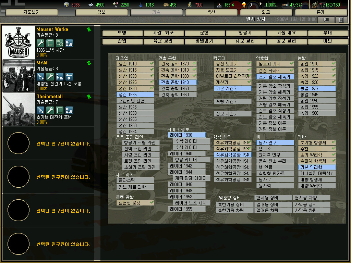
Task: Click MAN's artillery specialty icon
Action: (40, 77)
